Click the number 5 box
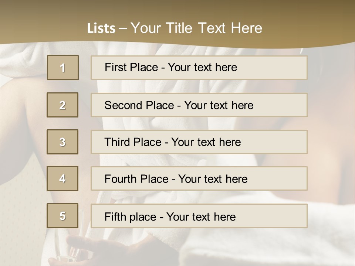This screenshot has height=266, width=355. [62, 216]
